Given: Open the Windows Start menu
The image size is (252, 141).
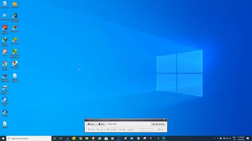Looking at the screenshot, I should (x=3, y=138).
